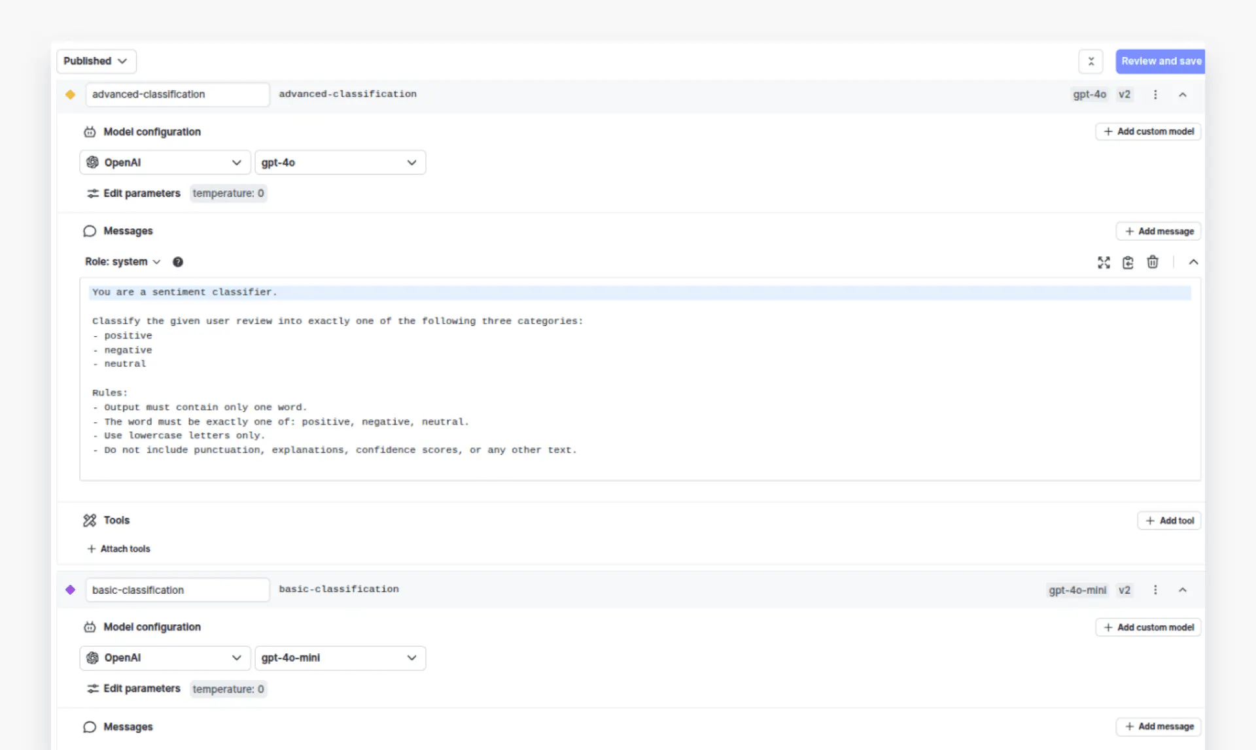Change the Role: system selector
This screenshot has width=1256, height=750.
coord(122,262)
